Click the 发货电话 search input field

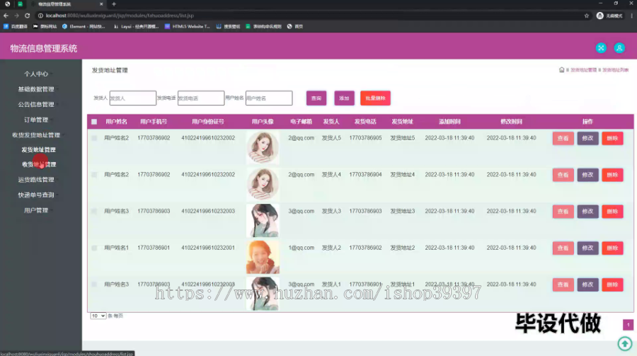(201, 98)
